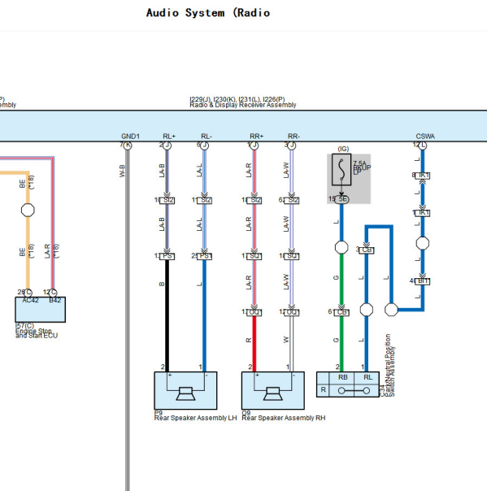The width and height of the screenshot is (487, 491).
Task: Click the (J) pin circle under RL-
Action: [x=205, y=146]
